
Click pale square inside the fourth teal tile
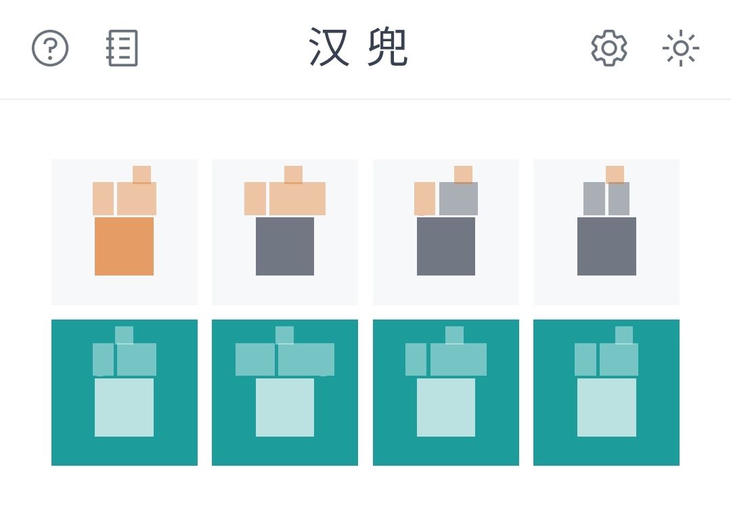606,407
